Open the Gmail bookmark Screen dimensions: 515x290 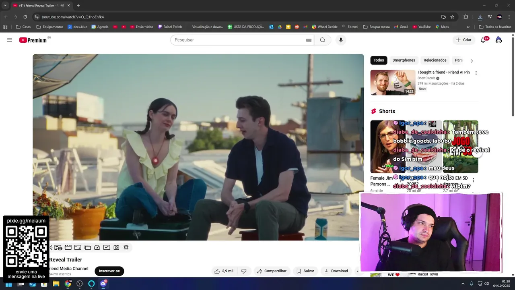pos(401,27)
